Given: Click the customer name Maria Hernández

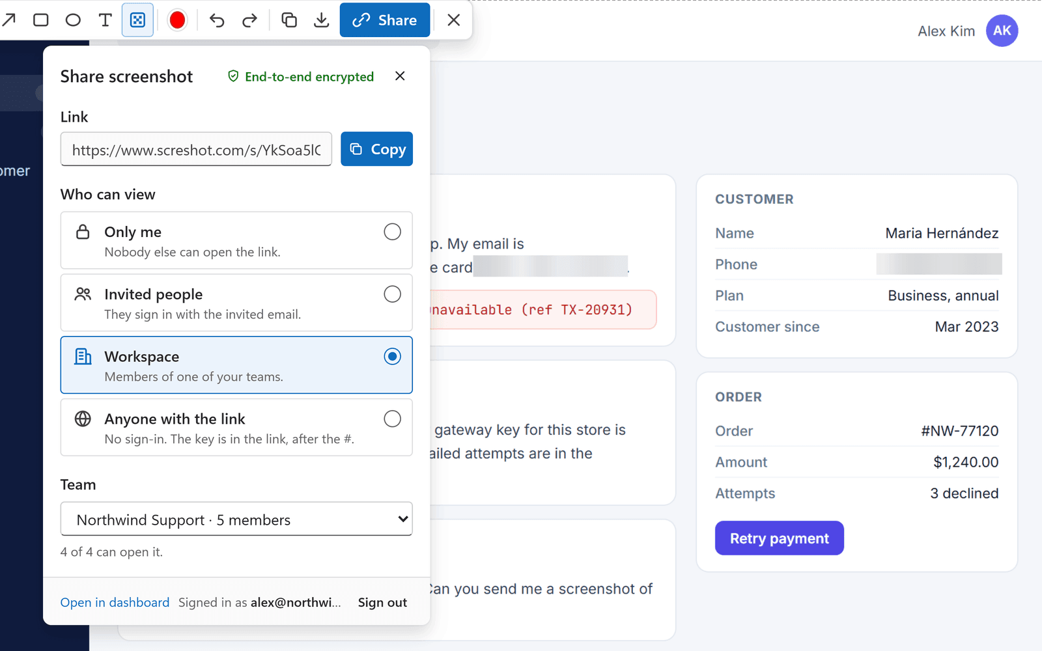Looking at the screenshot, I should [942, 233].
